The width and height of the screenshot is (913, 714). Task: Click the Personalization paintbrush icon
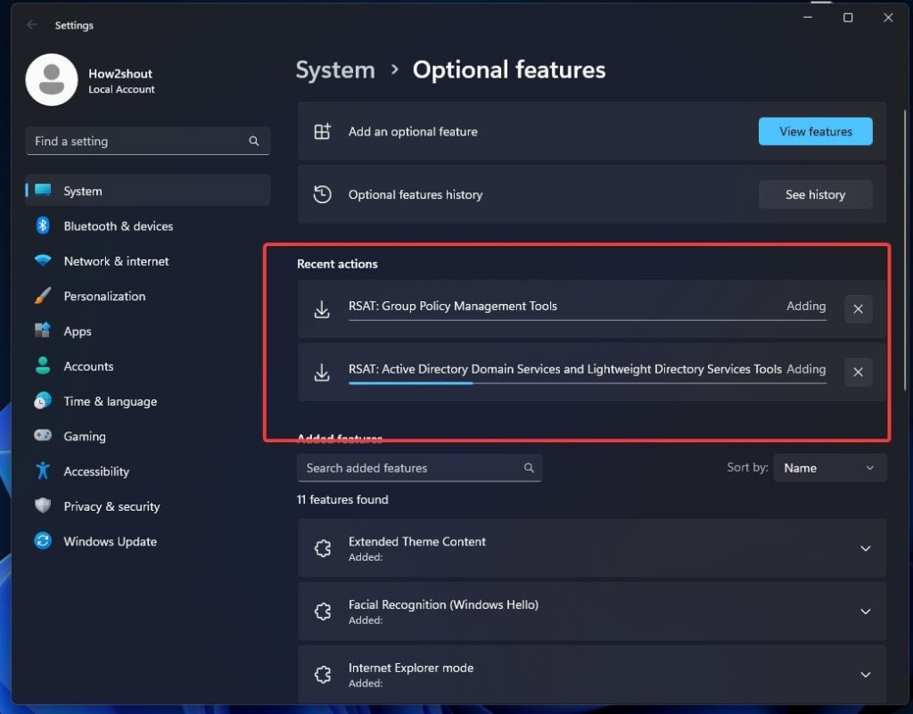[x=43, y=296]
